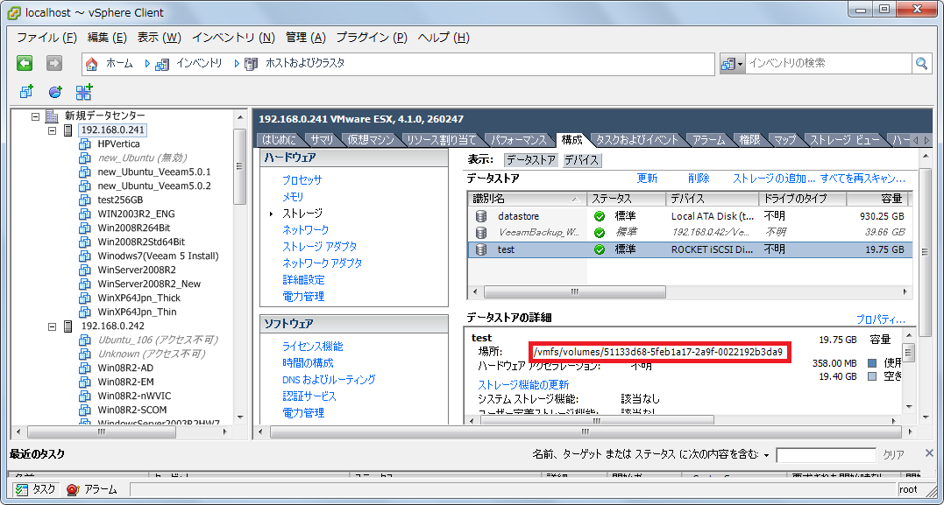Click host 192.168.0.242 server icon

[68, 326]
